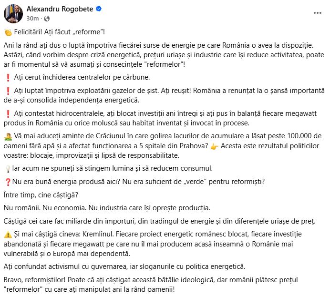The width and height of the screenshot is (330, 297).
Task: Click the clapping hands emoji before Felicitări
Action: tap(8, 32)
